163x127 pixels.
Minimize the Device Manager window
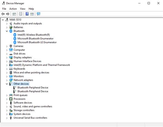click(x=139, y=3)
